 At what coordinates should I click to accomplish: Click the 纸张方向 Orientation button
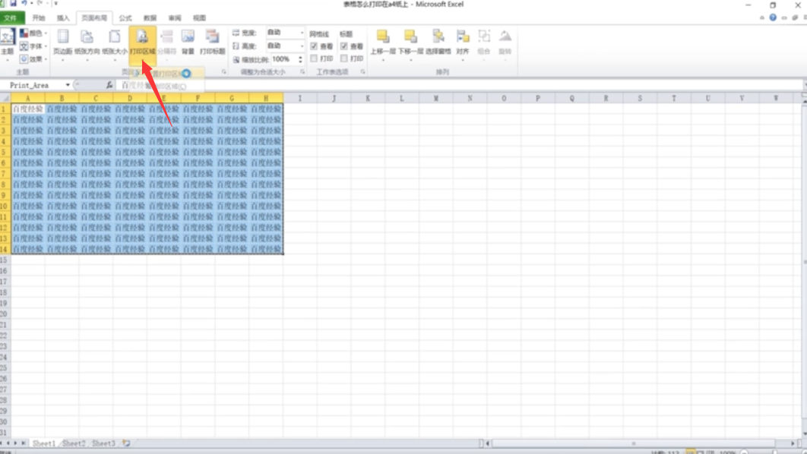click(x=87, y=44)
